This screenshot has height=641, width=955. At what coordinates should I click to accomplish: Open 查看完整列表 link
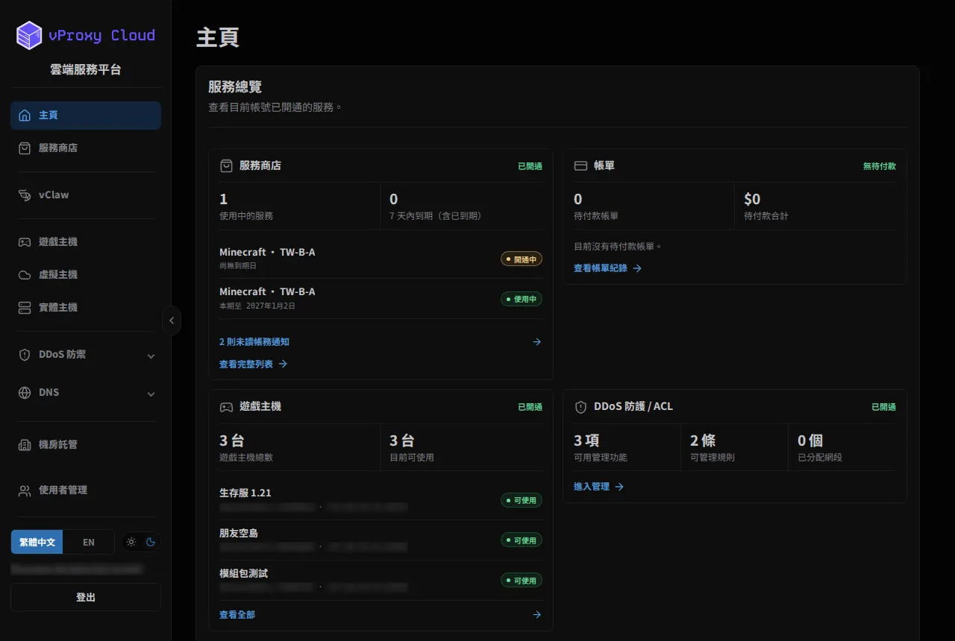pyautogui.click(x=253, y=364)
